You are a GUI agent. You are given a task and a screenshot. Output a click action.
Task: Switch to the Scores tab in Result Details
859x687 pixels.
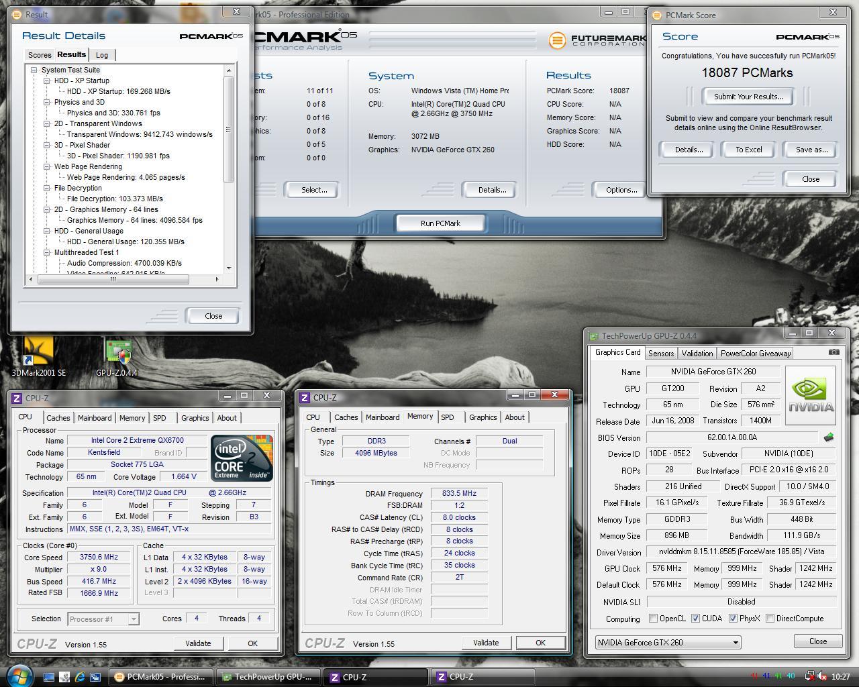(x=39, y=55)
